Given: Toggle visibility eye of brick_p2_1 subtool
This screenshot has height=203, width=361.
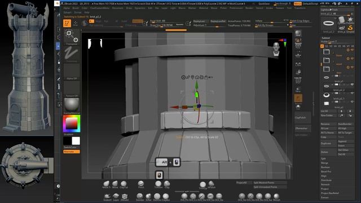Looking at the screenshot, I should (x=352, y=93).
